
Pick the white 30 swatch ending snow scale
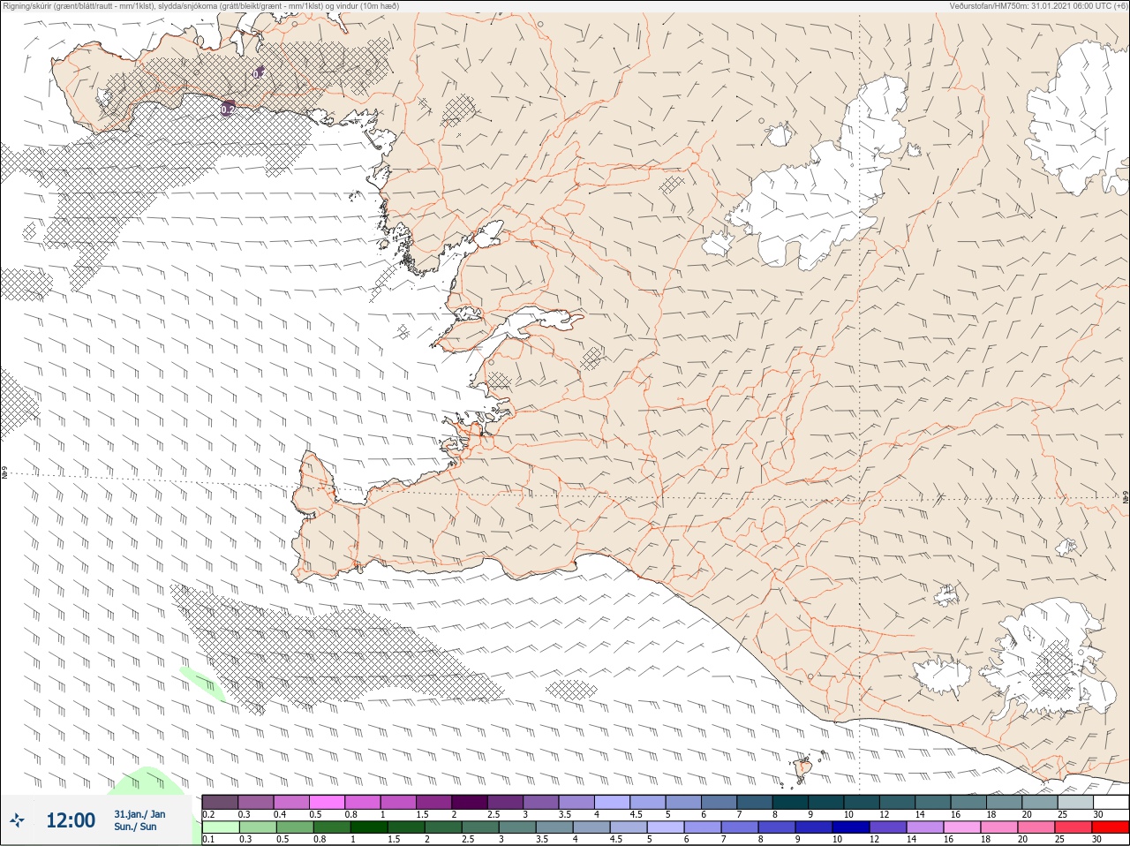[x=1111, y=802]
